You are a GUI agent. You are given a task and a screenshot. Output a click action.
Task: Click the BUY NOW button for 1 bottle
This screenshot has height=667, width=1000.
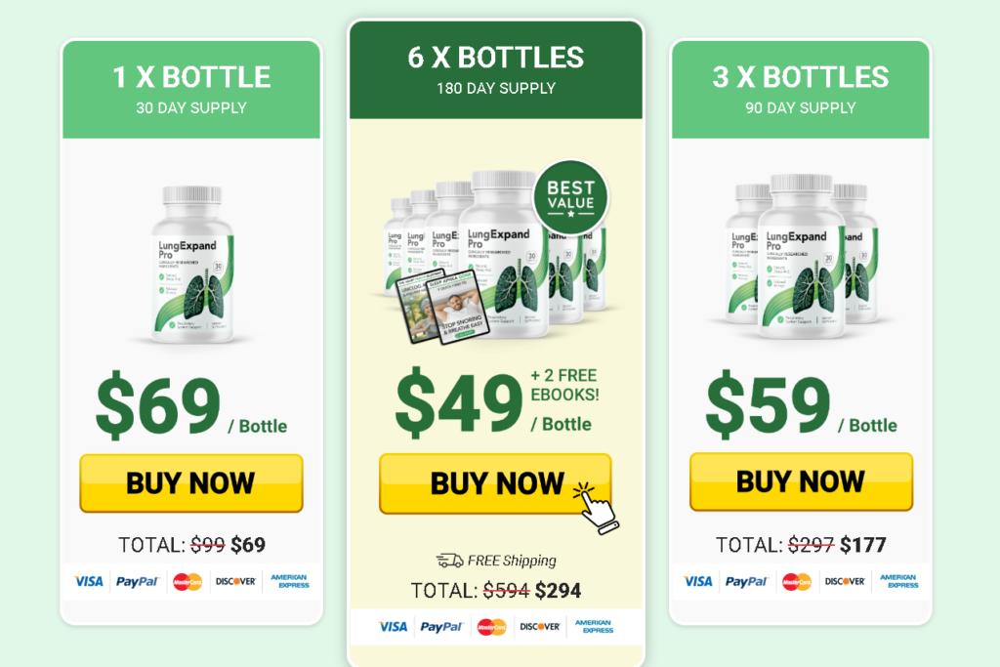click(x=190, y=482)
